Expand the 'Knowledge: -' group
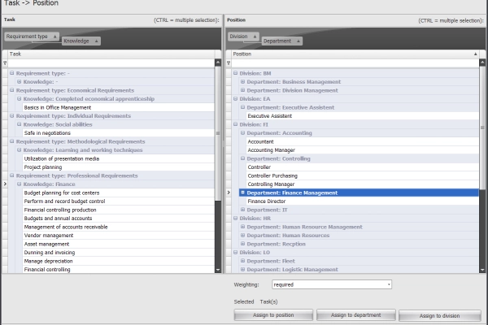 [19, 82]
